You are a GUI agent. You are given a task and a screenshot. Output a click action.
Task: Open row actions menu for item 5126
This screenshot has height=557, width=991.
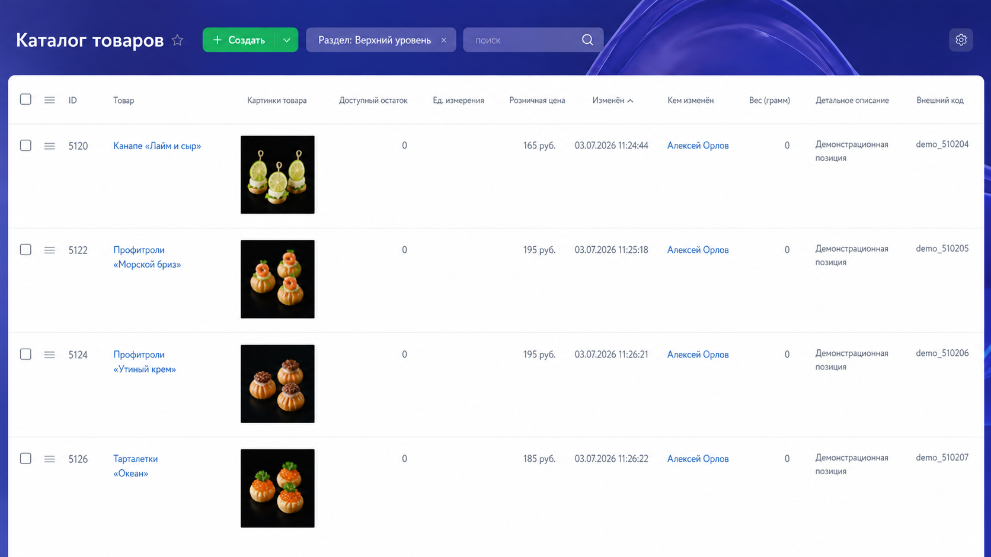pos(49,459)
